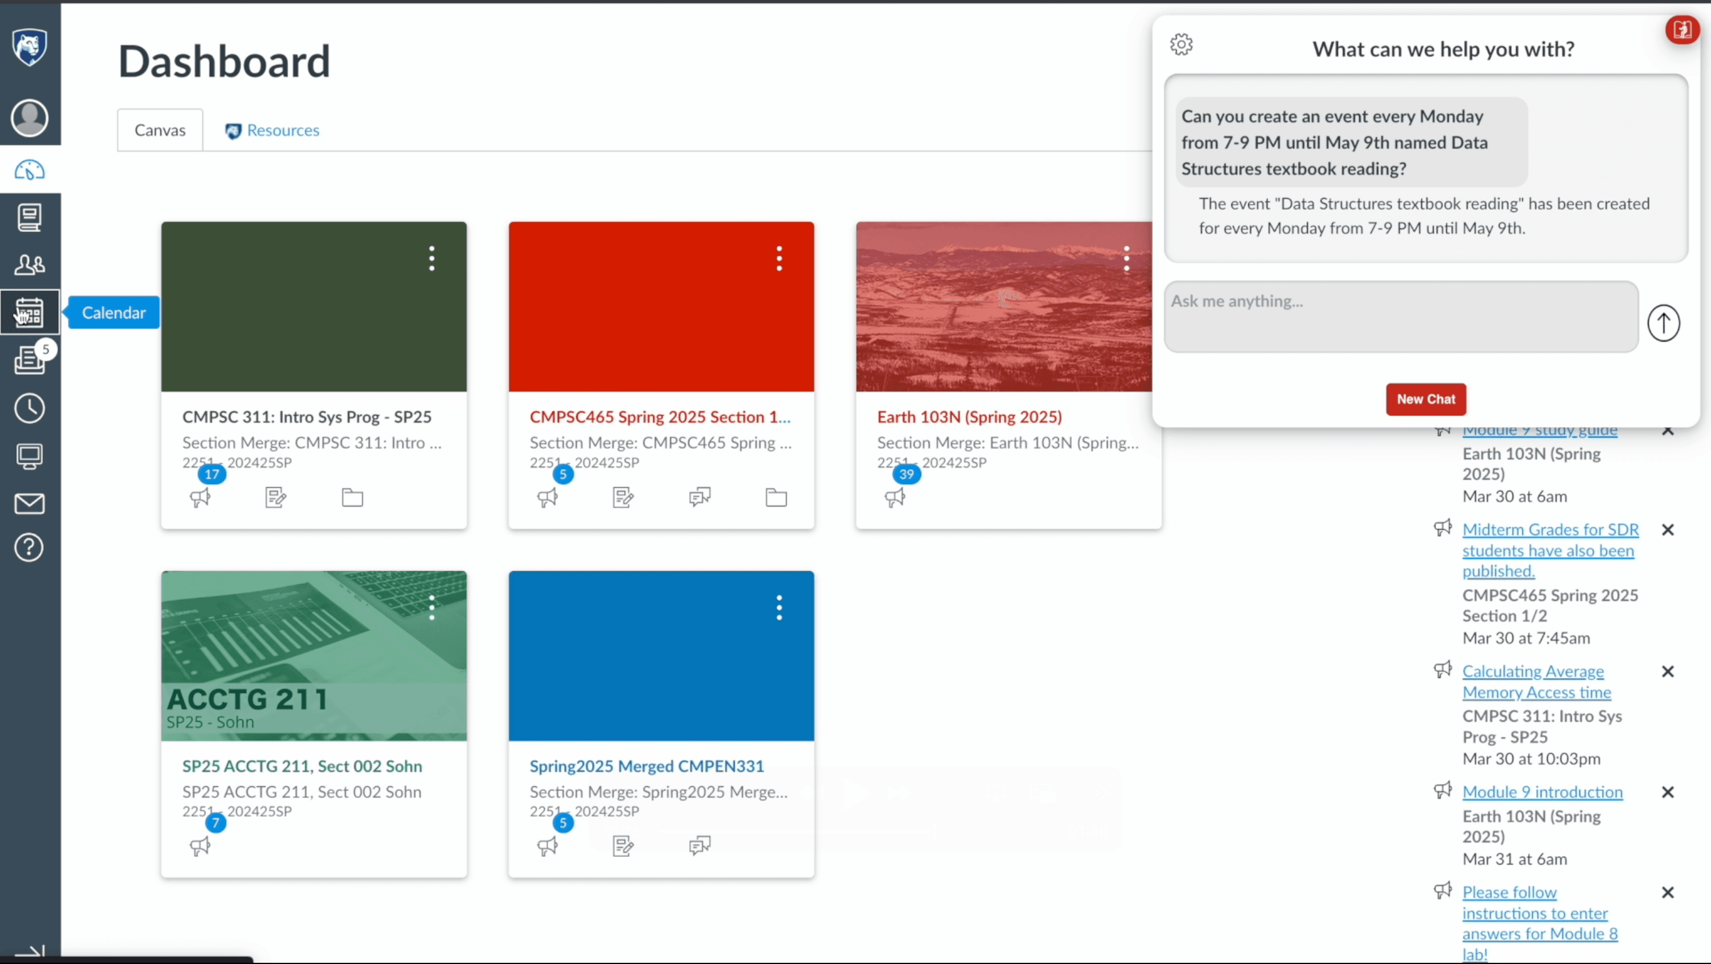The image size is (1711, 964).
Task: Open your account profile icon
Action: point(29,118)
